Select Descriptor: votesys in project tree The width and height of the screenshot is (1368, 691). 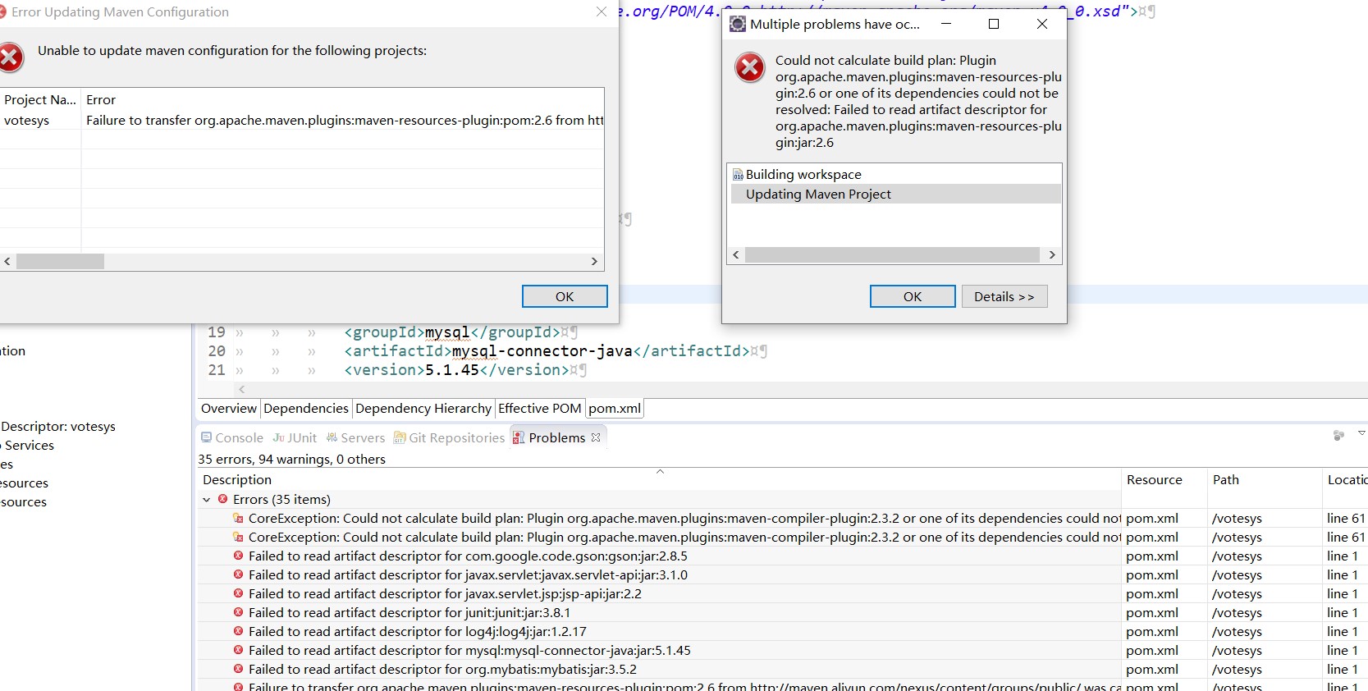pyautogui.click(x=57, y=426)
